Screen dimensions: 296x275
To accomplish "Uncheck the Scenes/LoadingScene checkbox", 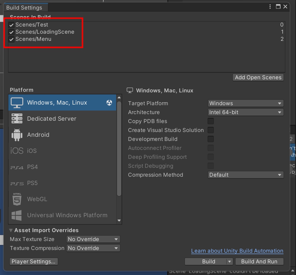I will (x=12, y=32).
